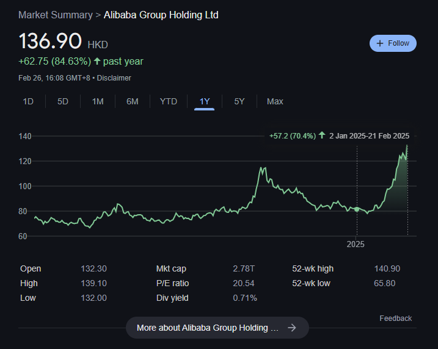Select the 1Y time range tab
This screenshot has height=349, width=438.
coord(205,101)
